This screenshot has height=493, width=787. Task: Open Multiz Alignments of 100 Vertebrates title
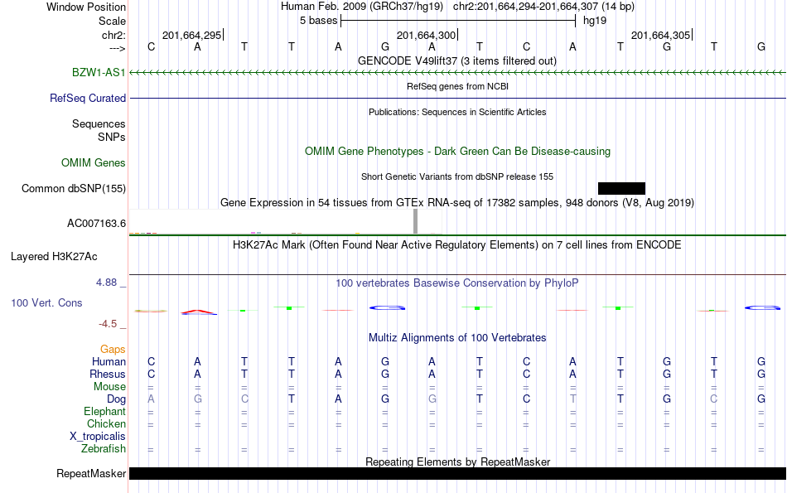pos(457,337)
